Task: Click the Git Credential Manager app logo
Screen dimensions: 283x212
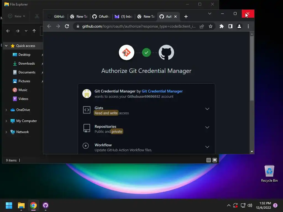Action: (127, 52)
